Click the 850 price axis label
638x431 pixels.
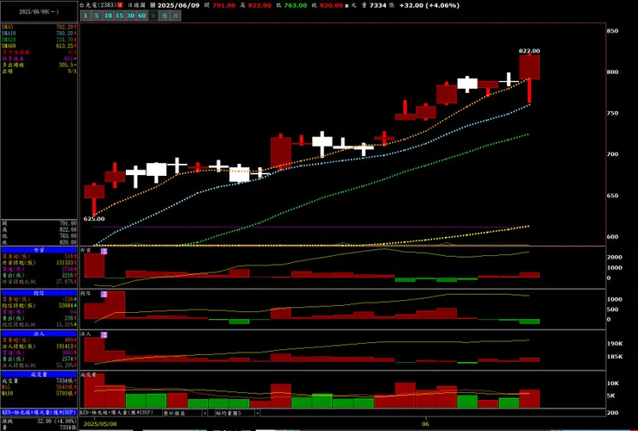[612, 31]
